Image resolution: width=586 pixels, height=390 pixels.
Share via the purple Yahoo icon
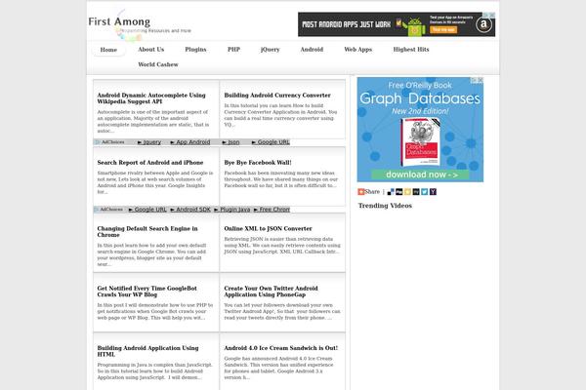click(x=433, y=192)
